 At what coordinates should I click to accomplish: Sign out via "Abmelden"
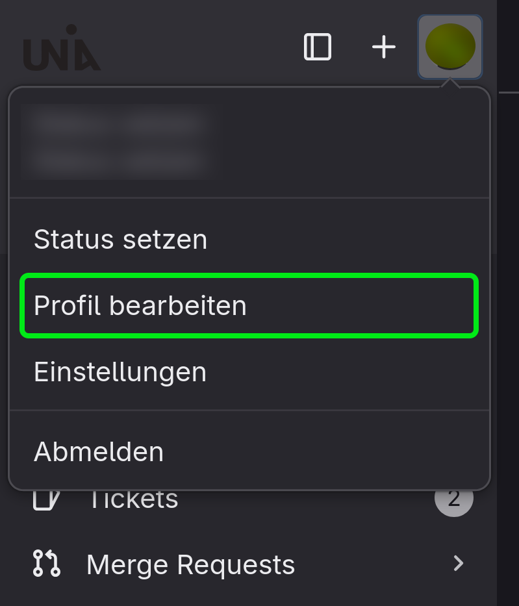pos(99,451)
